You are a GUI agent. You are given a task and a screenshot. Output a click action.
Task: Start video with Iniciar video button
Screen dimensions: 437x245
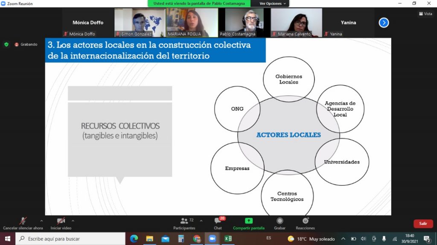point(61,221)
